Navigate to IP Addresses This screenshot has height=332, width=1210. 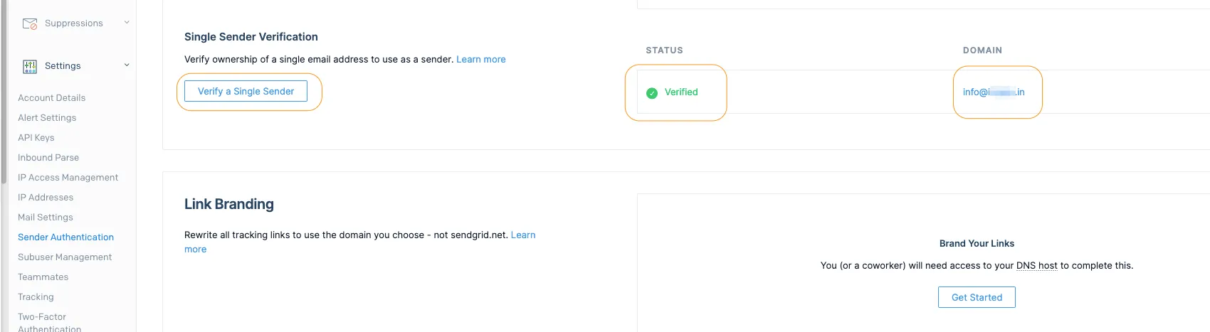point(46,198)
